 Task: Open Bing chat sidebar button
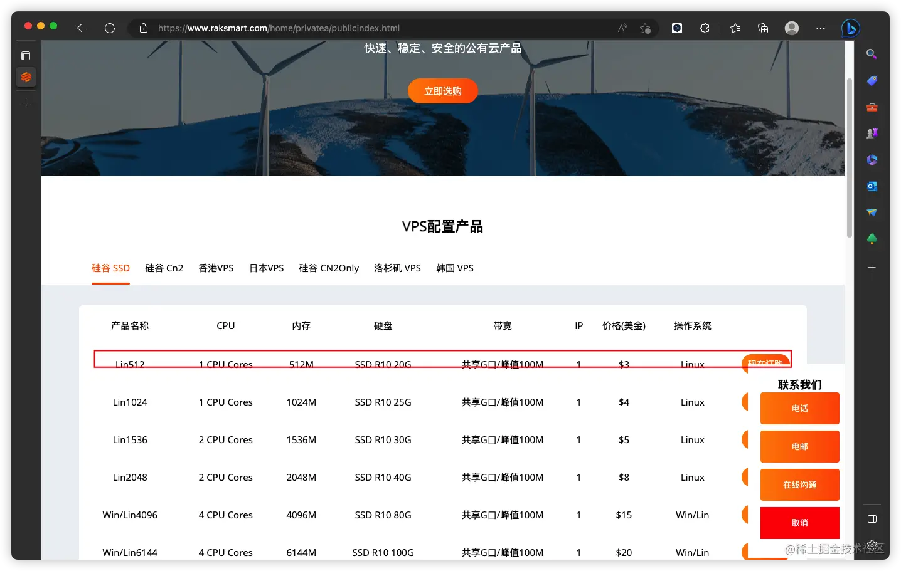pyautogui.click(x=851, y=28)
